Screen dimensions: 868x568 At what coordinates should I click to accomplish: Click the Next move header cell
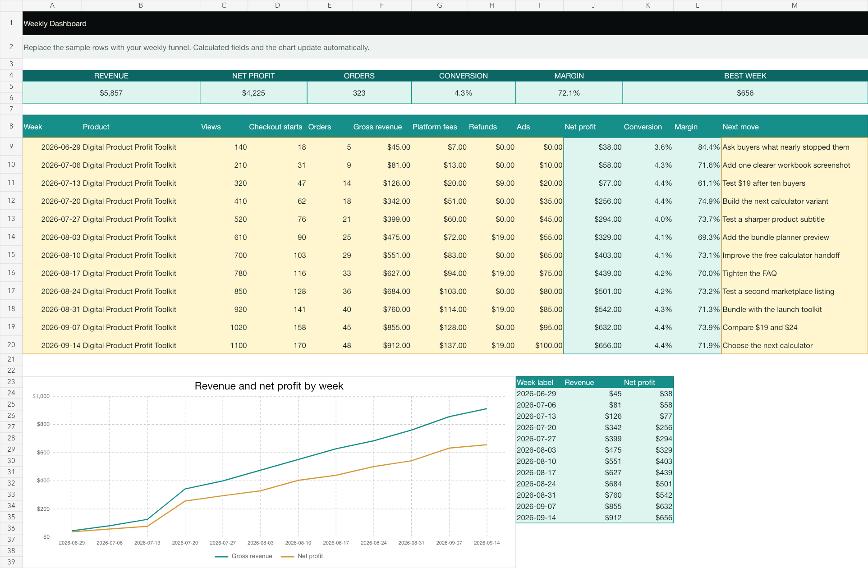pyautogui.click(x=795, y=127)
